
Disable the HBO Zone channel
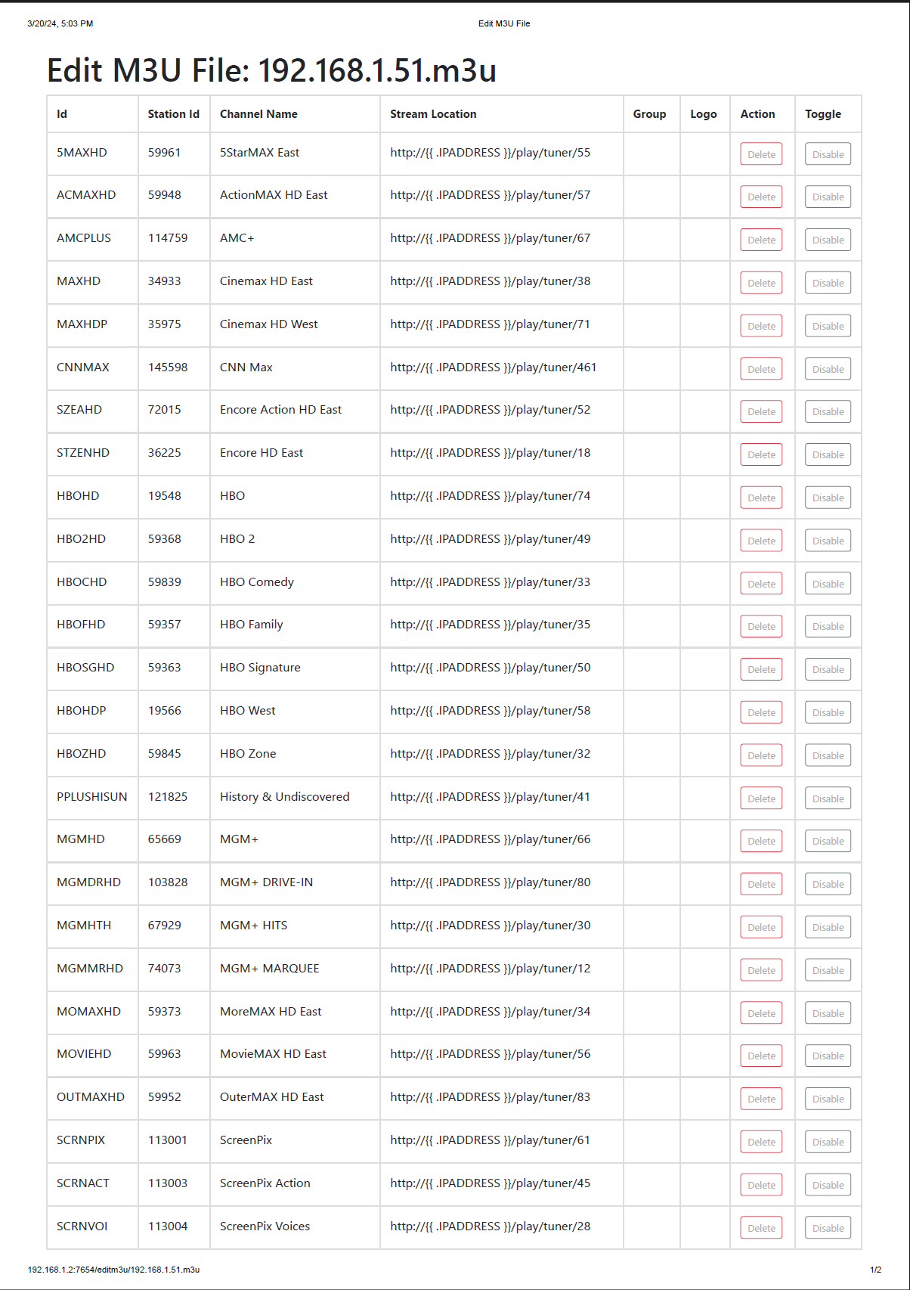(828, 755)
